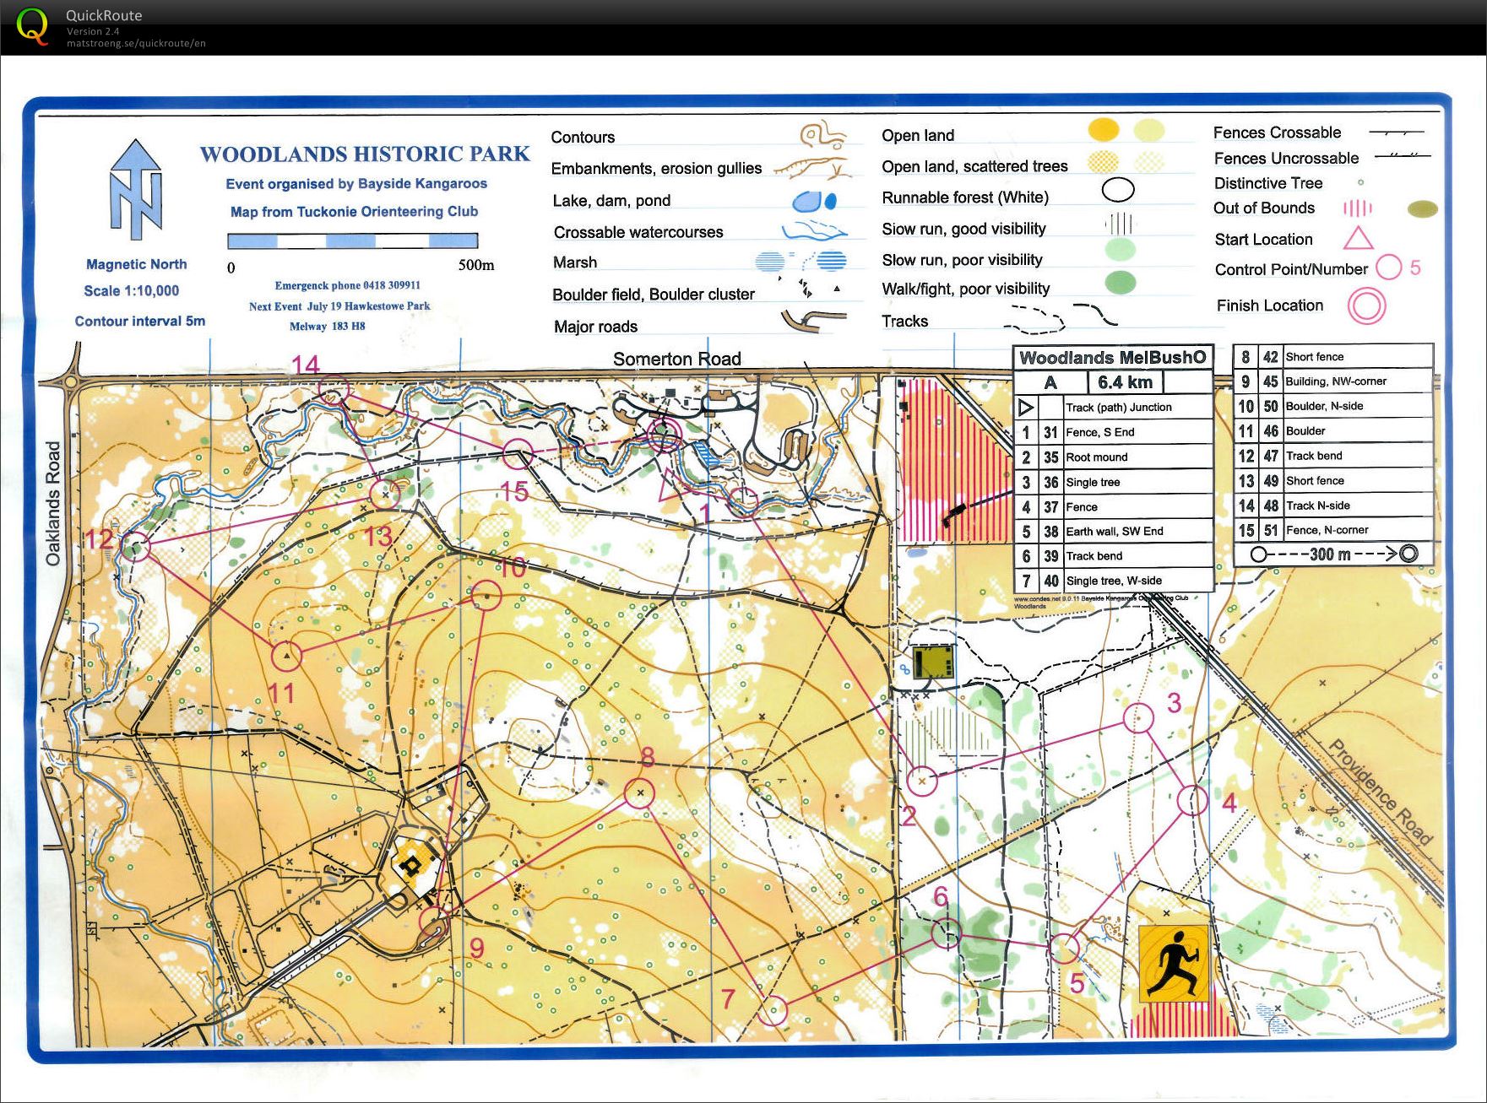1487x1103 pixels.
Task: Click the Out of Bounds striped legend symbol
Action: (1357, 208)
